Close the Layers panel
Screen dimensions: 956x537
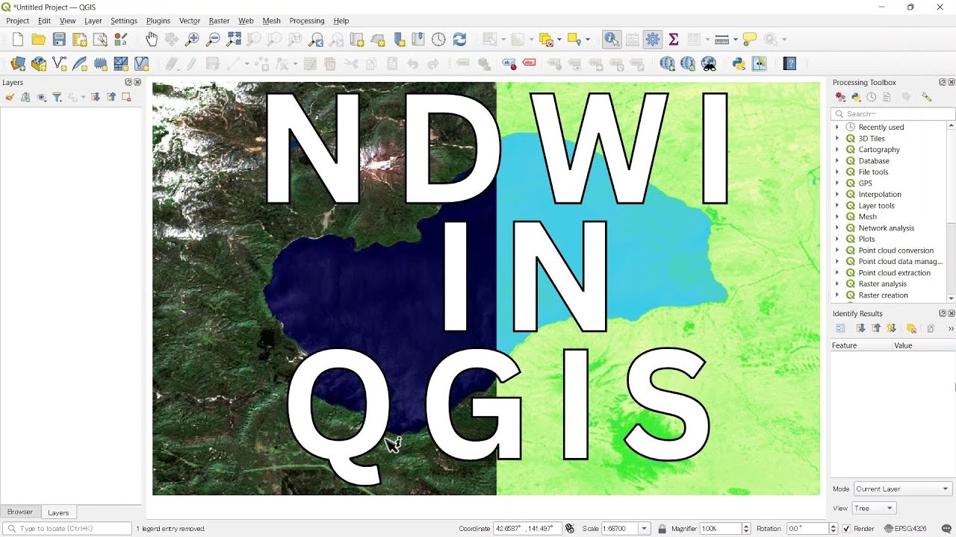coord(137,82)
